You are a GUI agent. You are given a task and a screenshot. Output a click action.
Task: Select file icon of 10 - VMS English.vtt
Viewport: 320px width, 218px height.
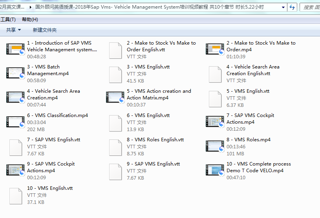pos(16,196)
